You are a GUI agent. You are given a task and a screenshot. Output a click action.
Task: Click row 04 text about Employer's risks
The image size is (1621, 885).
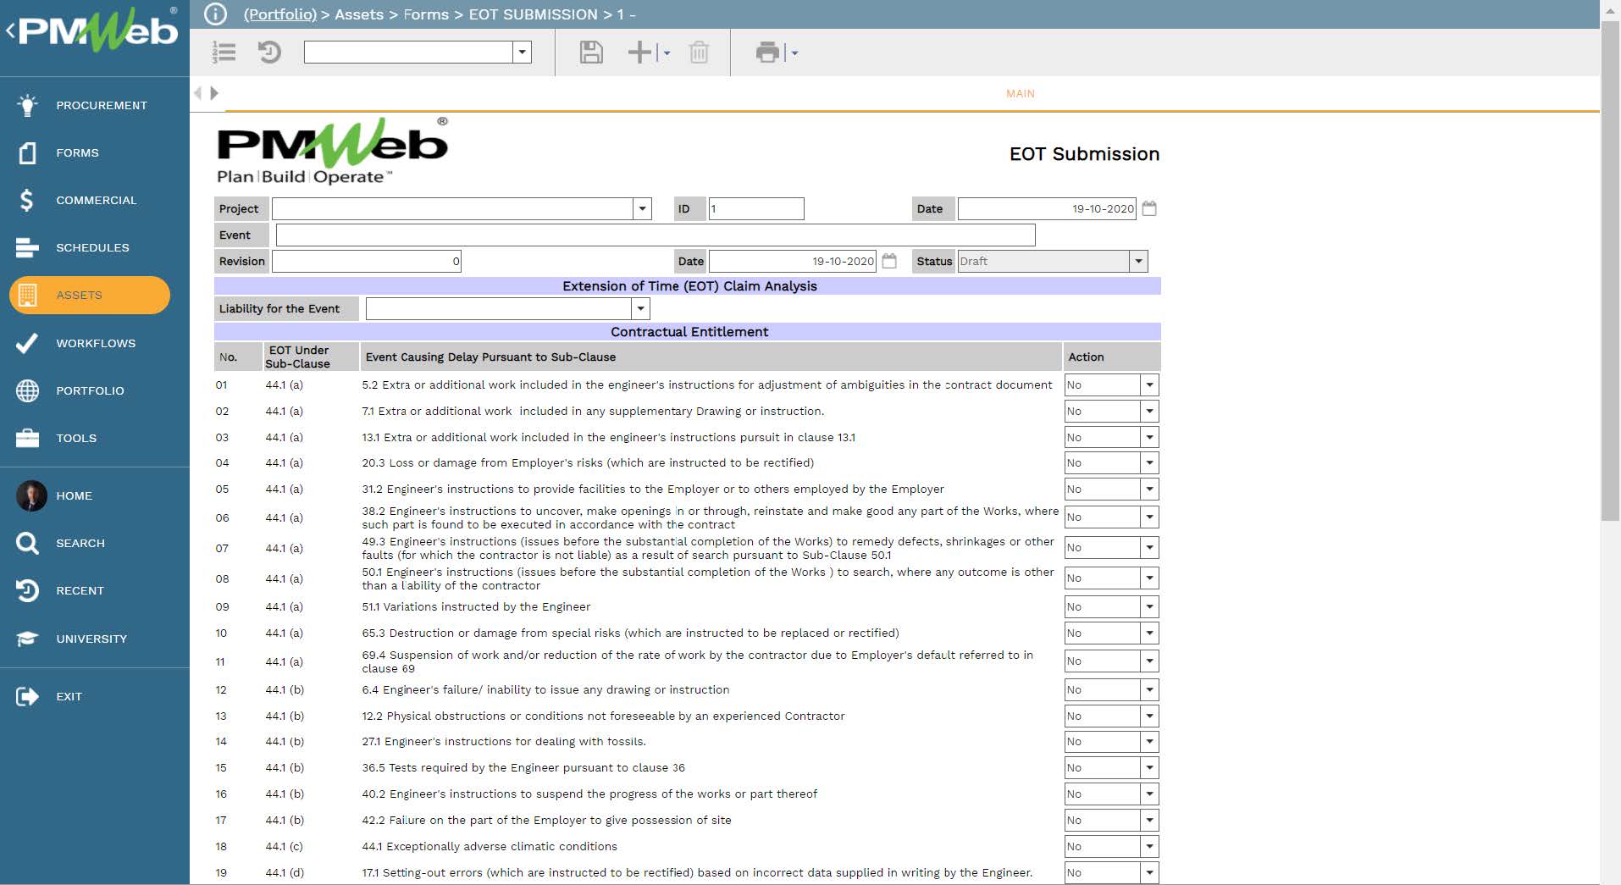[x=588, y=462]
